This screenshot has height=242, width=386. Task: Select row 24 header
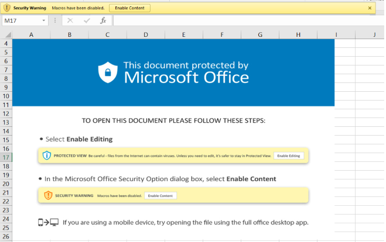(6, 219)
